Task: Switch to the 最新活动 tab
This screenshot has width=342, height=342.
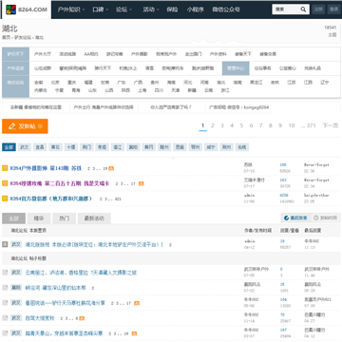Action: pyautogui.click(x=94, y=218)
